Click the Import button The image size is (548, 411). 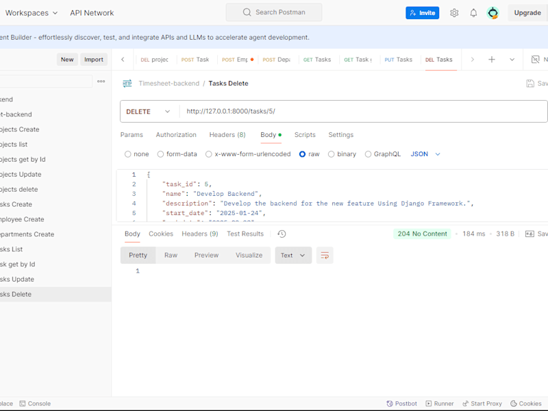coord(94,60)
